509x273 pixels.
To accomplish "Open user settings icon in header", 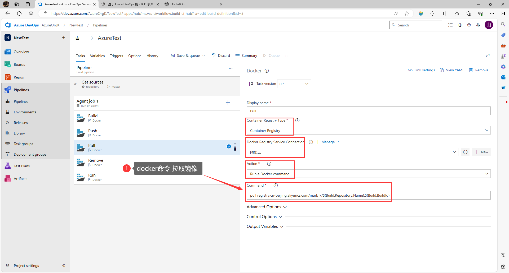I will point(478,25).
